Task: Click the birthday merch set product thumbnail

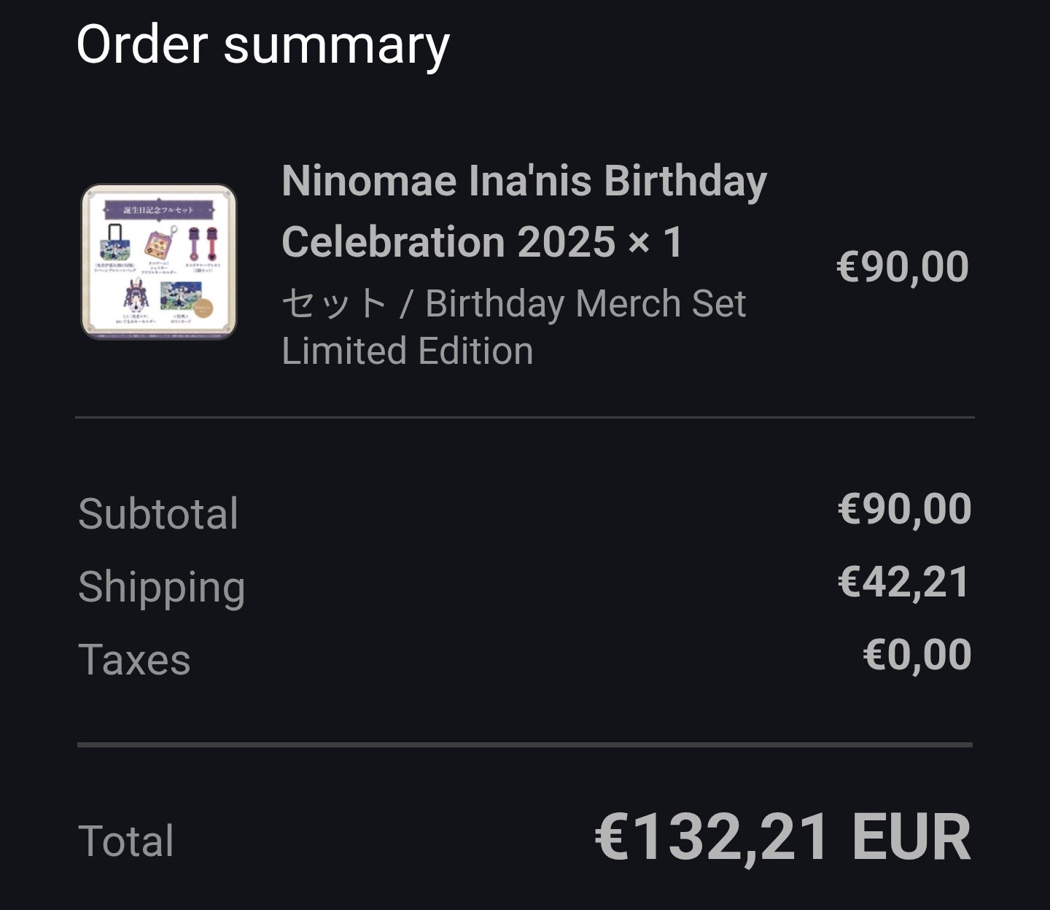Action: (x=159, y=262)
